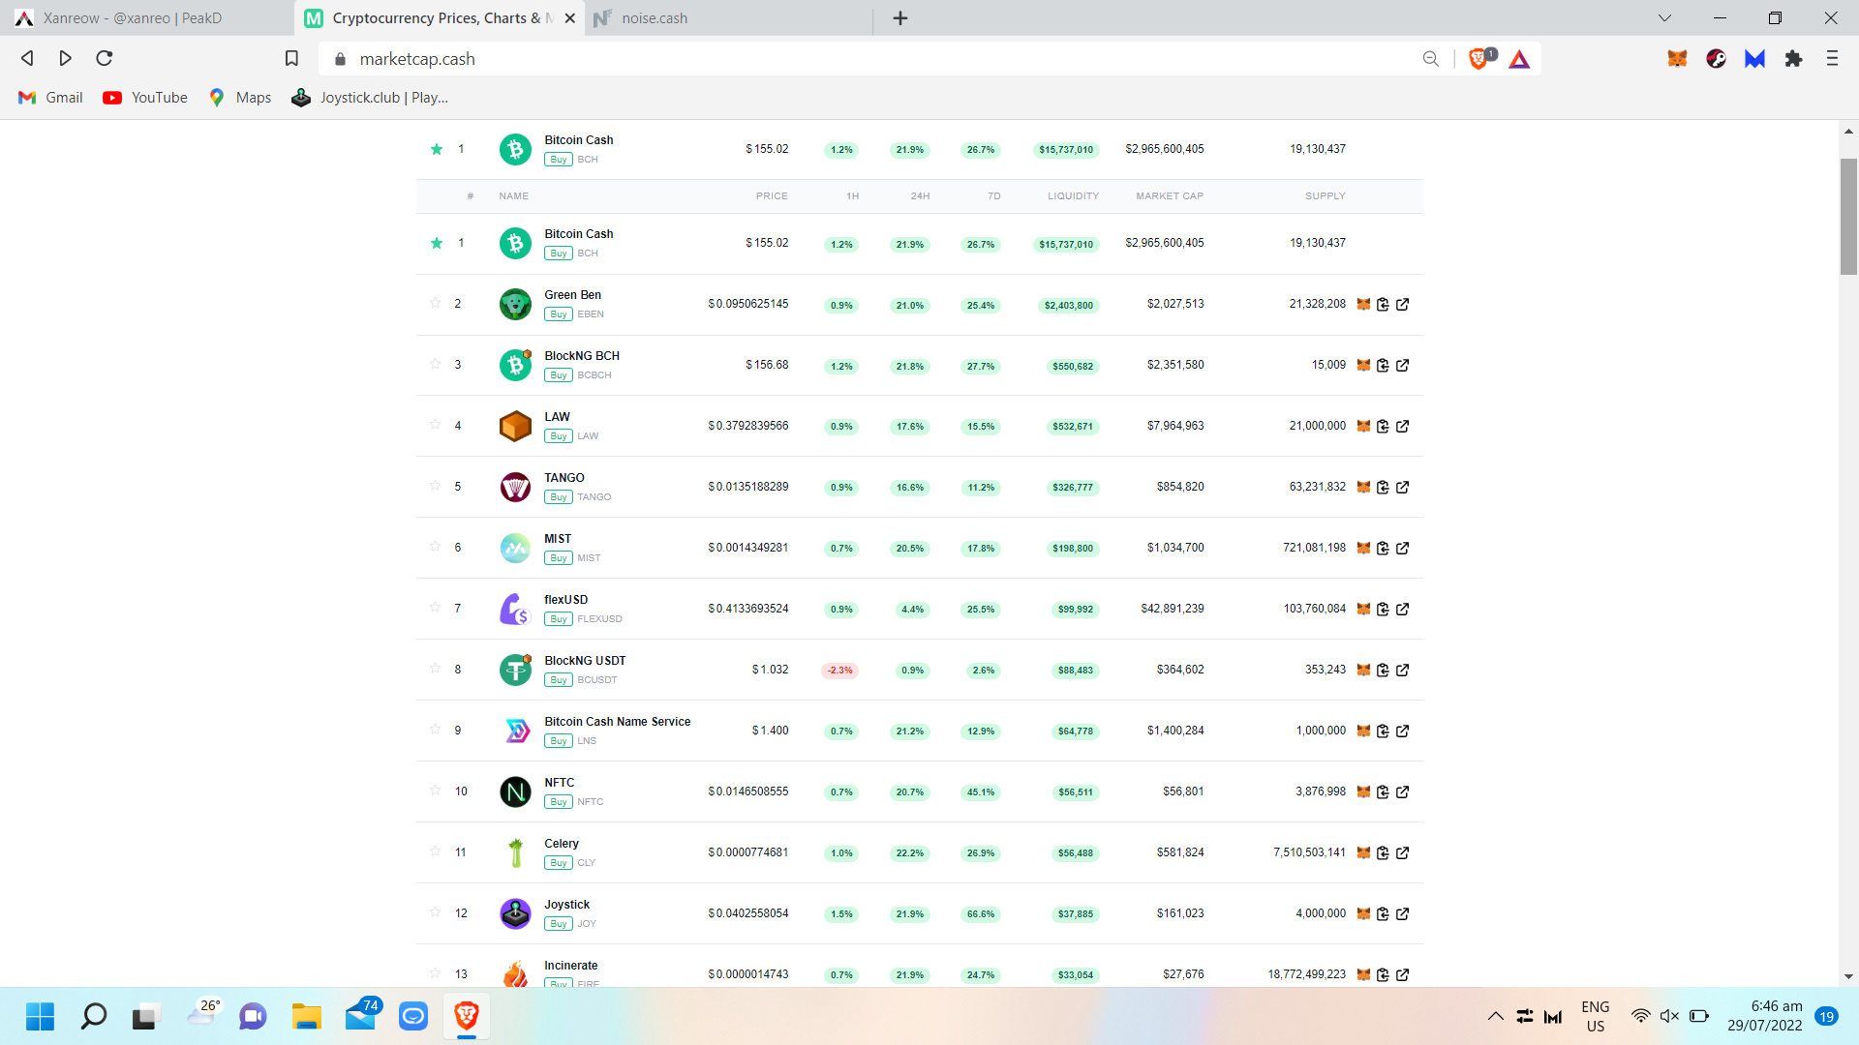
Task: Favorite flexUSD with the star
Action: [435, 608]
